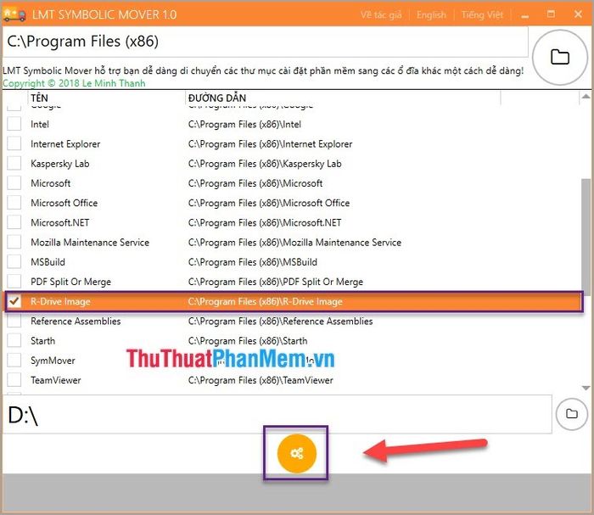The image size is (594, 515).
Task: Click path C:\Program Files (x86)\Intel
Action: (244, 124)
